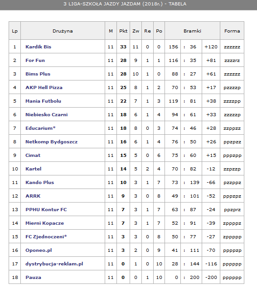Image resolution: width=257 pixels, height=288 pixels.
Task: Open the Pauza team link
Action: (x=34, y=278)
